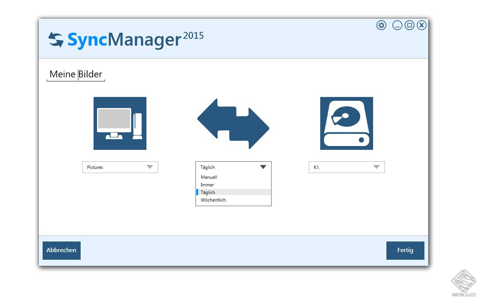Collapse the Täglich schedule dropdown
The width and height of the screenshot is (483, 305).
(233, 167)
